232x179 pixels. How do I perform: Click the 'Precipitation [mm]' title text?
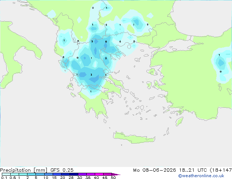point(23,170)
